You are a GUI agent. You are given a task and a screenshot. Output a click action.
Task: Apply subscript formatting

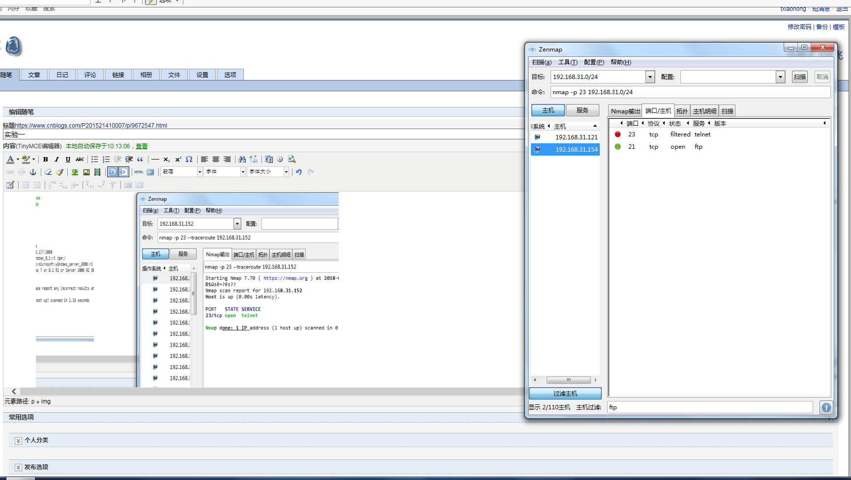click(167, 159)
